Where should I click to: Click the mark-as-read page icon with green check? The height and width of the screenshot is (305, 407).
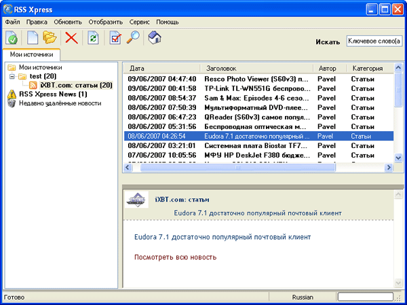(x=12, y=38)
